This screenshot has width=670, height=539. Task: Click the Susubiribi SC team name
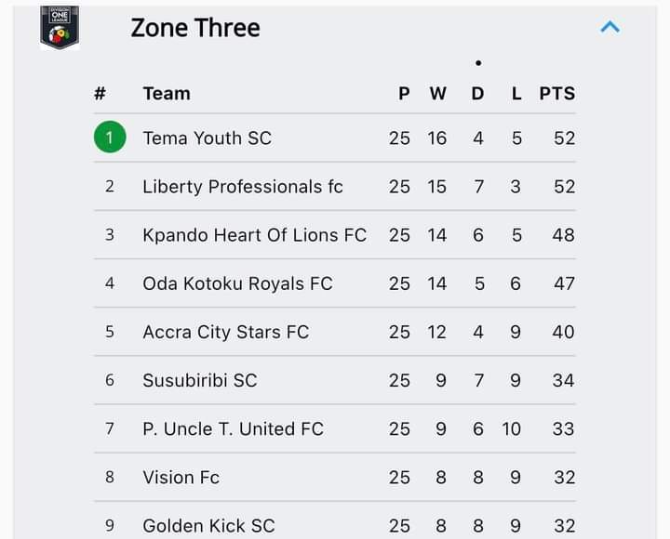(x=200, y=380)
